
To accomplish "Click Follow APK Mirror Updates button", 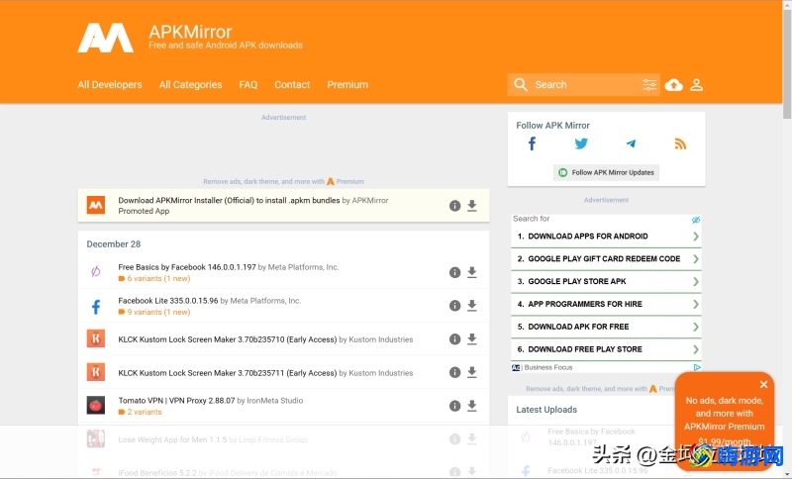I will tap(606, 172).
